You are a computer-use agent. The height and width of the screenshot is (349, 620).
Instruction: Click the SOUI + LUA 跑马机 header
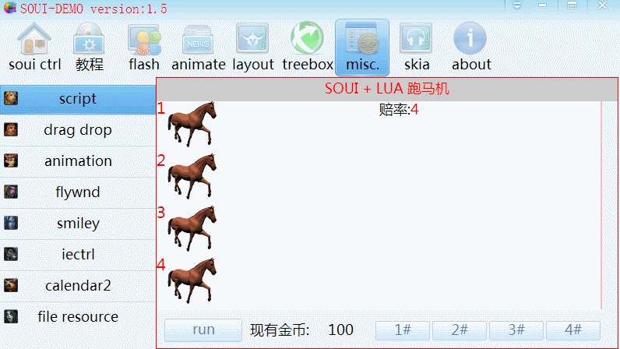coord(387,89)
